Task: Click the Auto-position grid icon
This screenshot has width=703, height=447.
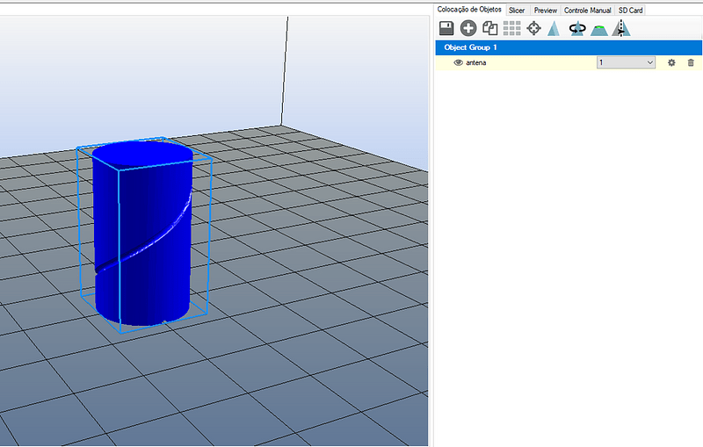Action: pyautogui.click(x=512, y=28)
